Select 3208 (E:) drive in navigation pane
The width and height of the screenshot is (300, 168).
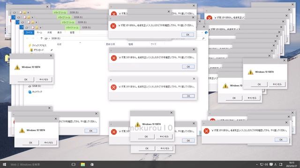(x=37, y=86)
